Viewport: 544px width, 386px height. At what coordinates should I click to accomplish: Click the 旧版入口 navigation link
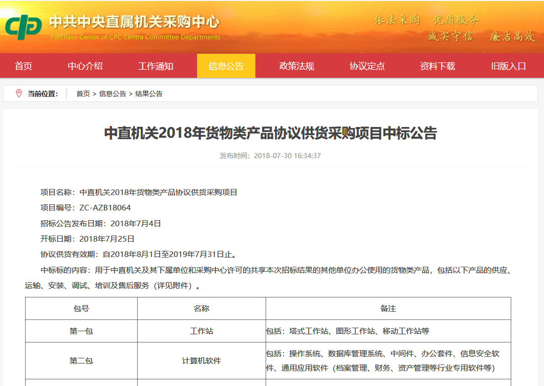[x=508, y=66]
